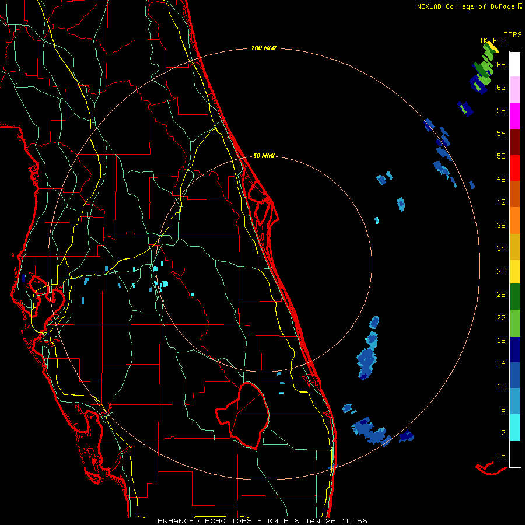The image size is (525, 525).
Task: Select the "38" scale value
Action: click(501, 225)
